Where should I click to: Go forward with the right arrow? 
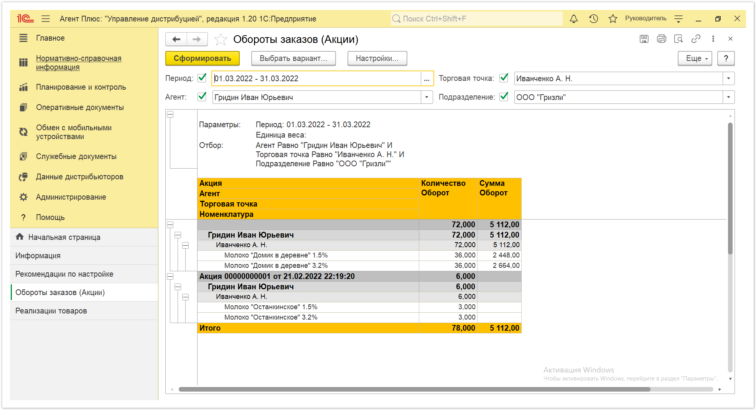197,39
